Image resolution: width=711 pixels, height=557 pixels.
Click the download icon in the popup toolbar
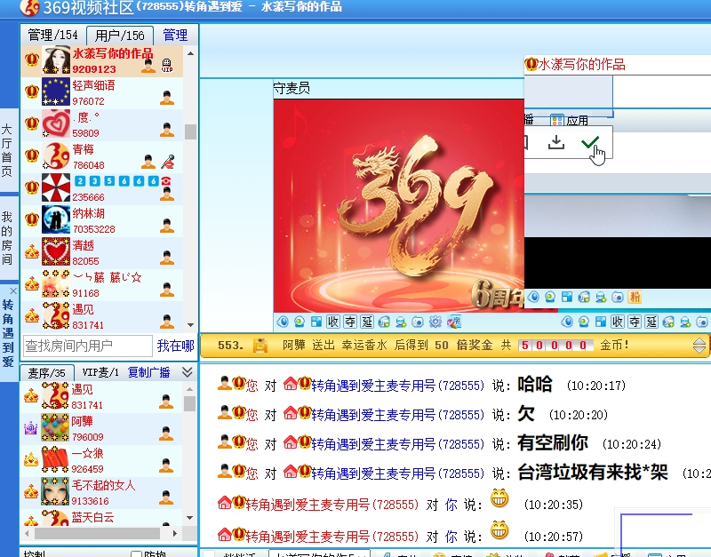[556, 143]
